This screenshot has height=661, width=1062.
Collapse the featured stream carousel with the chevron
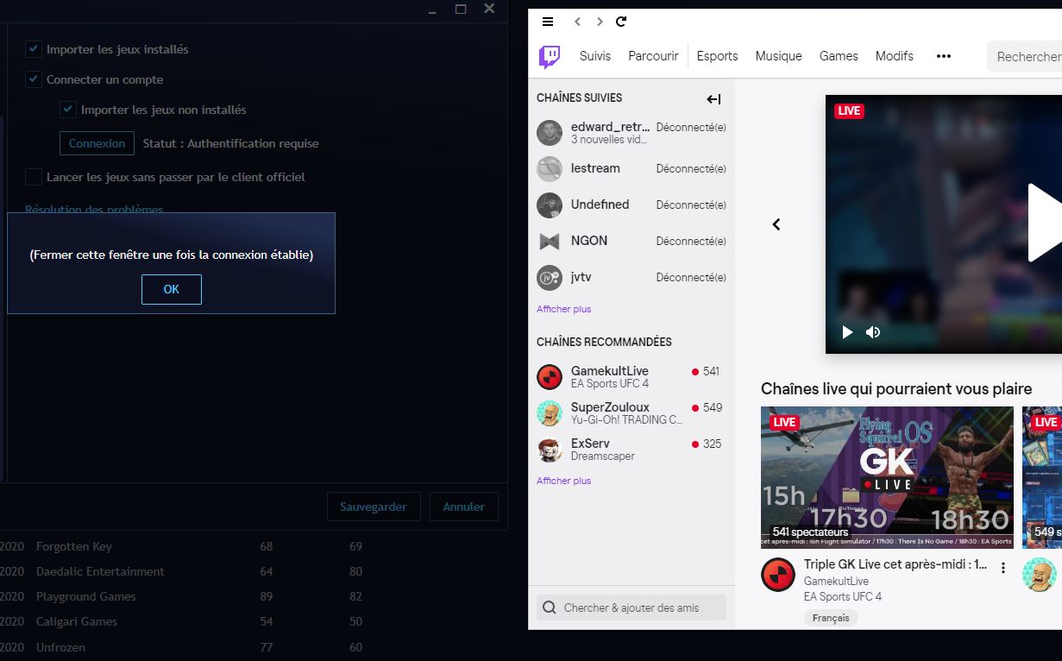[x=776, y=223]
